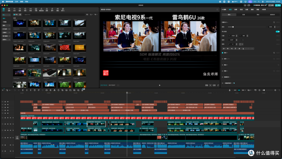Click the playhead marker on timeline ruler

coord(127,93)
